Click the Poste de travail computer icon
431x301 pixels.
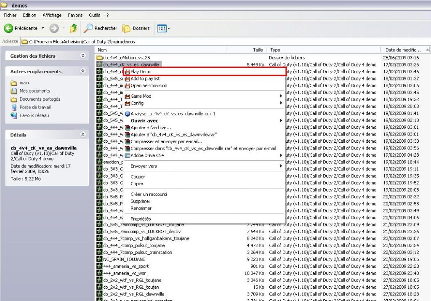click(x=14, y=107)
